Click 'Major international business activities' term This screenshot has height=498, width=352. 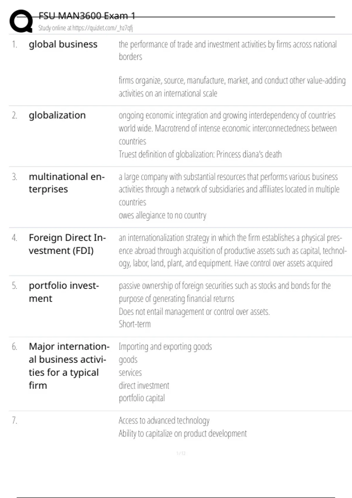pos(69,366)
